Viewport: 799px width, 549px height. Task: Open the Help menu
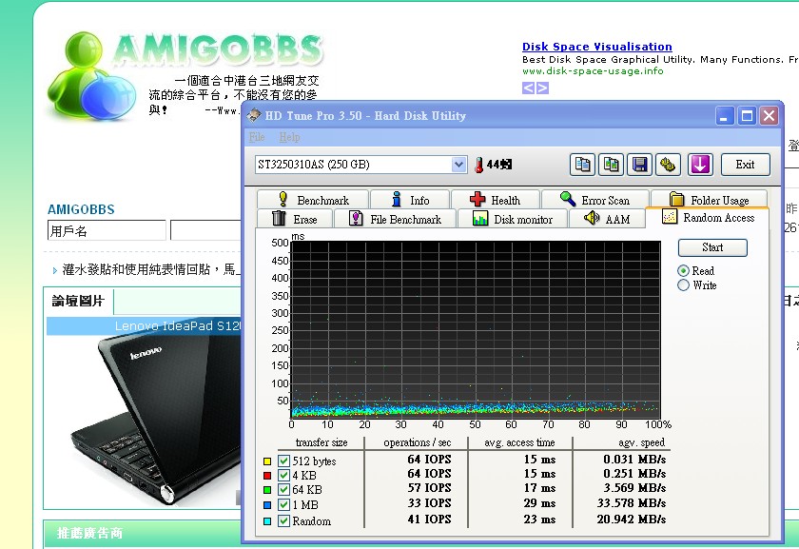tap(289, 138)
